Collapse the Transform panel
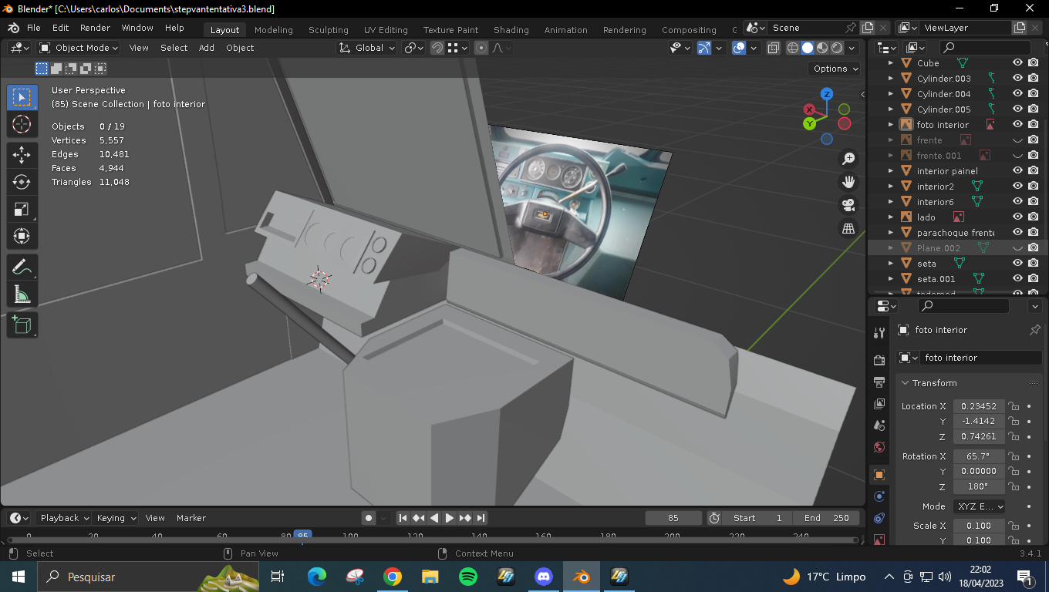 [905, 383]
